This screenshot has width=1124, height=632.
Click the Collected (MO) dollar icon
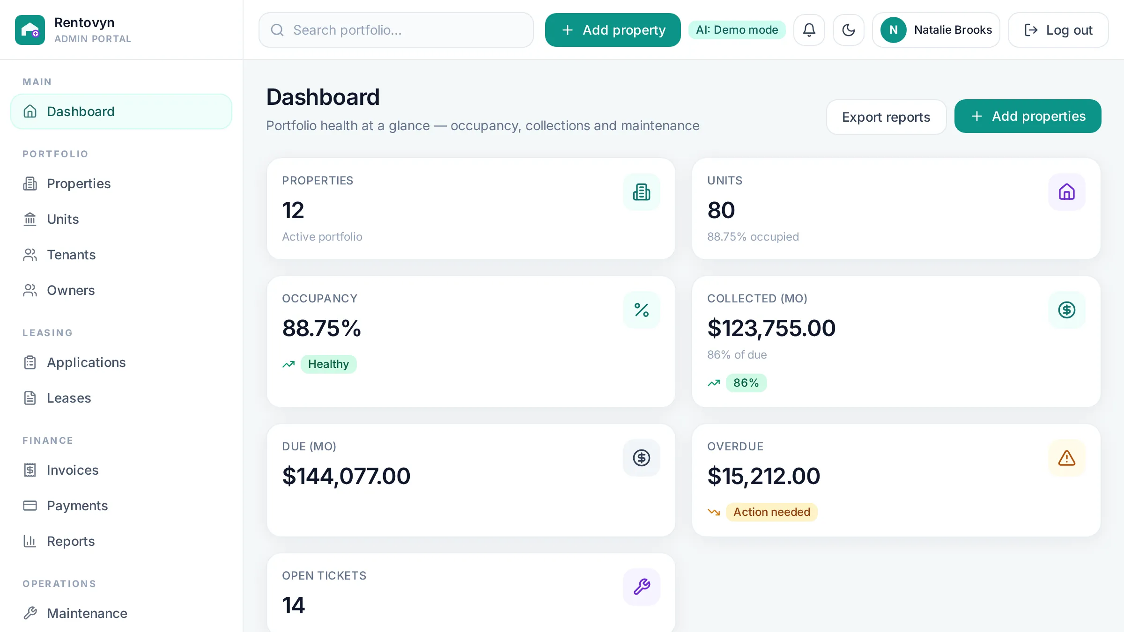[x=1066, y=310]
